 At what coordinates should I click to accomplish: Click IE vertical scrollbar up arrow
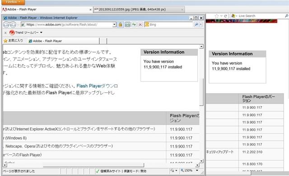pyautogui.click(x=201, y=46)
